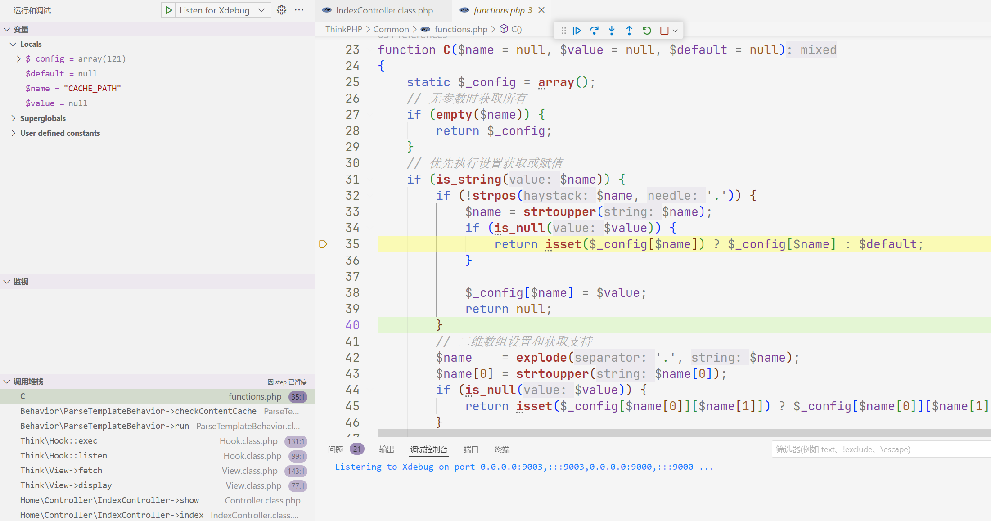Open the 问题 panel tab
This screenshot has width=991, height=521.
pos(335,449)
